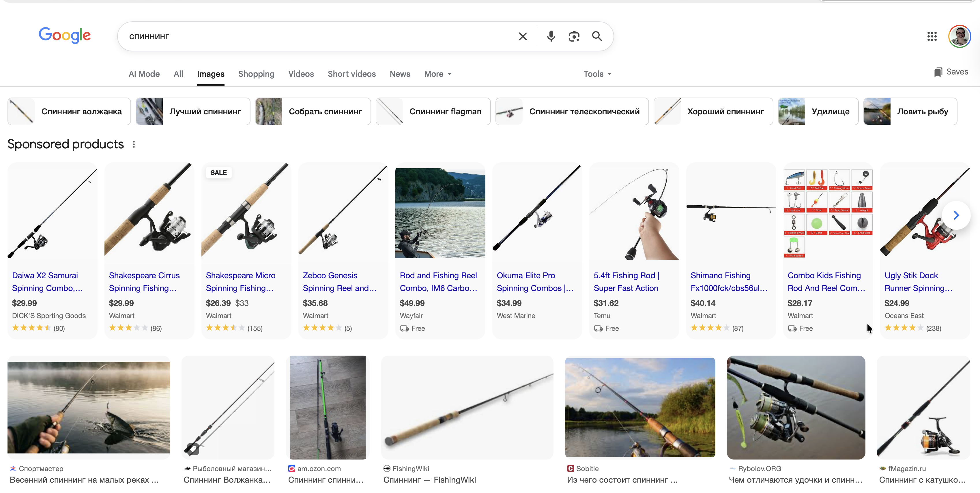Open Rod and Fishing Reel Combo lake photo
Viewport: 980px width, 493px height.
(440, 213)
